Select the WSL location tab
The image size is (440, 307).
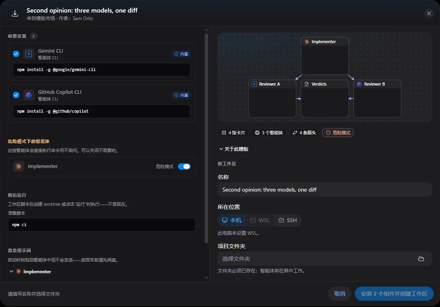tap(260, 220)
